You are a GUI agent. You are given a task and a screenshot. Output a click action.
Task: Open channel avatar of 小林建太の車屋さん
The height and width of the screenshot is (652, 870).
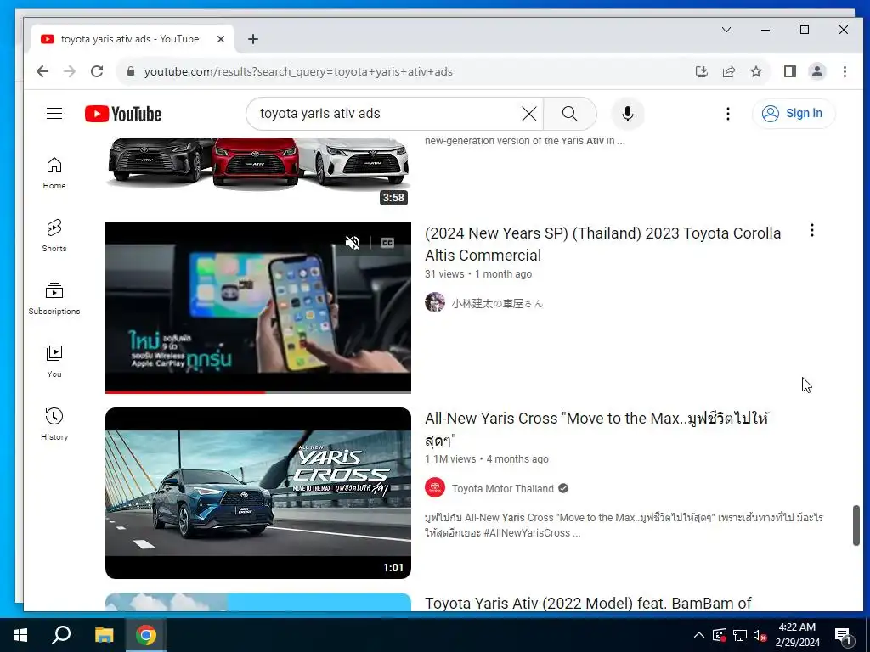[x=435, y=303]
